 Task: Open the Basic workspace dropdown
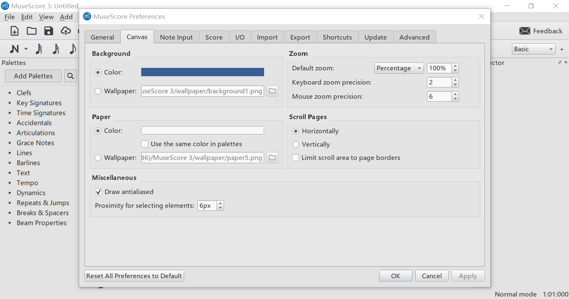533,49
